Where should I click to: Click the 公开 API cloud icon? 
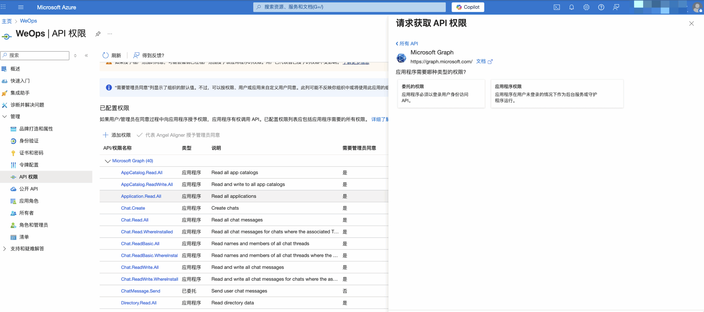(x=13, y=189)
